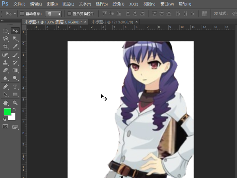Screen dimensions: 237x178
Task: Auto-align layers button in options bar
Action: pyautogui.click(x=205, y=13)
